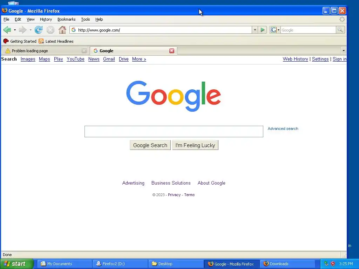Open the Terms link
This screenshot has height=269, width=359.
(x=189, y=195)
